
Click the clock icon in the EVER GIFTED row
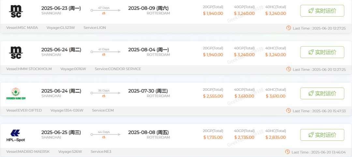click(288, 111)
